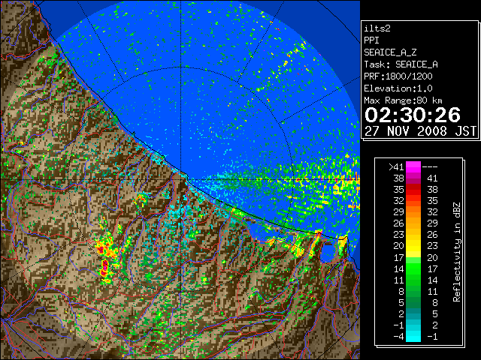Click the yellow 20 to 23 dBZ swatch
The height and width of the screenshot is (360, 481).
click(413, 246)
